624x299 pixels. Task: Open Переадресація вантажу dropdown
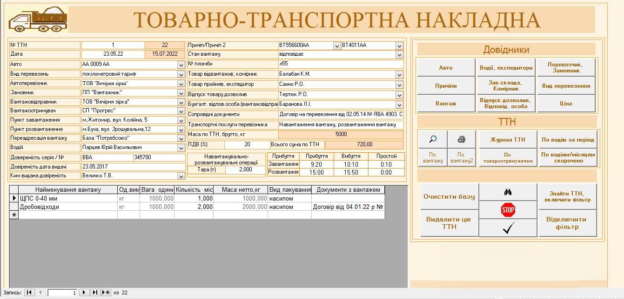point(181,138)
